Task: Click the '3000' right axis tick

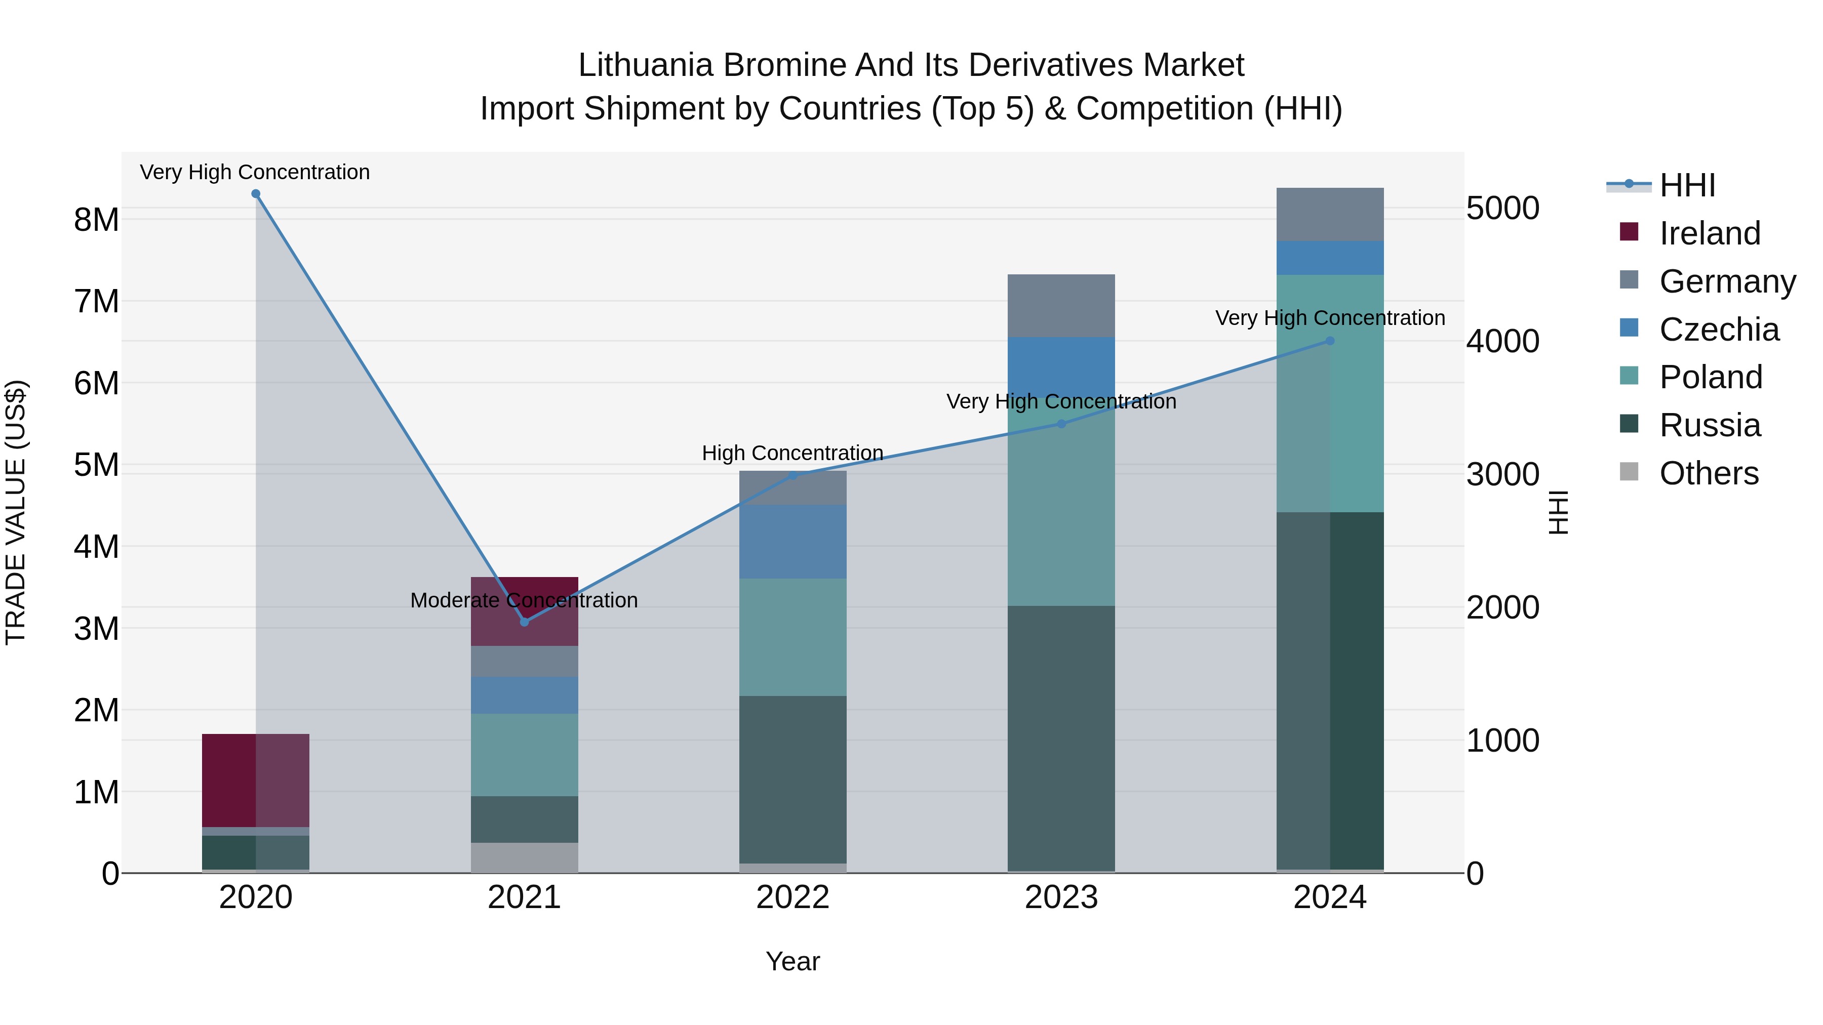Action: [x=1503, y=474]
